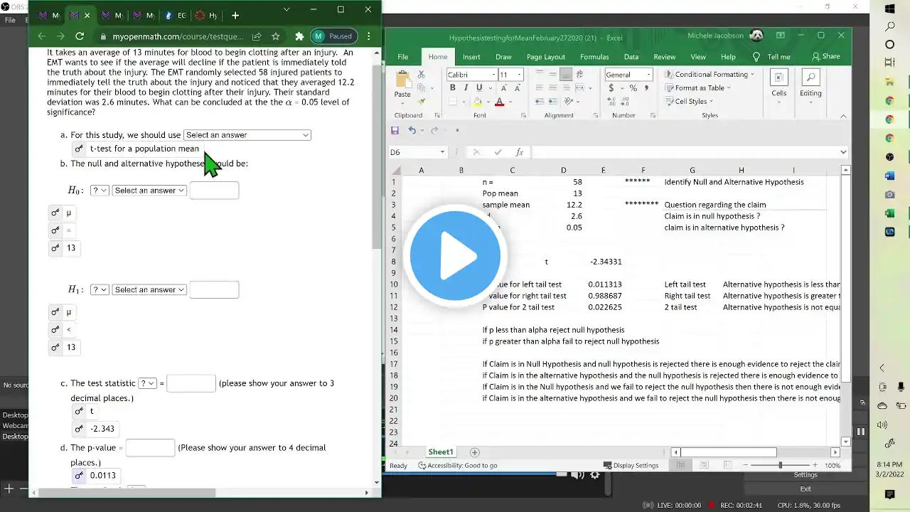The height and width of the screenshot is (512, 910).
Task: Switch to the Review ribbon tab
Action: coord(665,57)
